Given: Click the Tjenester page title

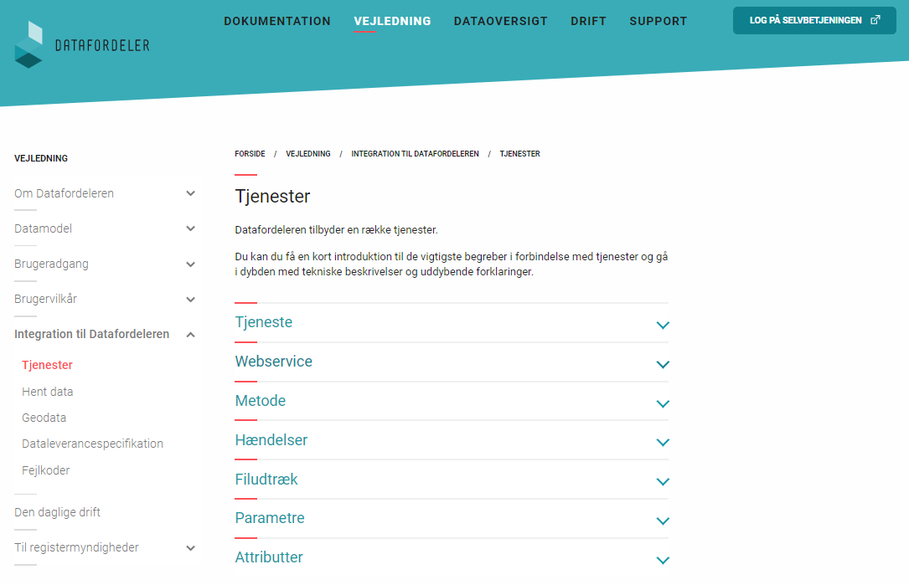Looking at the screenshot, I should coord(272,197).
